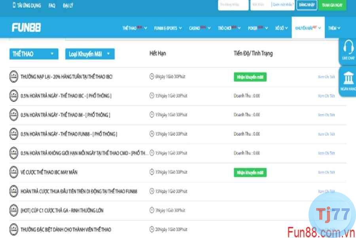The height and width of the screenshot is (238, 356).
Task: Open the FUN88 E-SPORTS menu
Action: [168, 28]
